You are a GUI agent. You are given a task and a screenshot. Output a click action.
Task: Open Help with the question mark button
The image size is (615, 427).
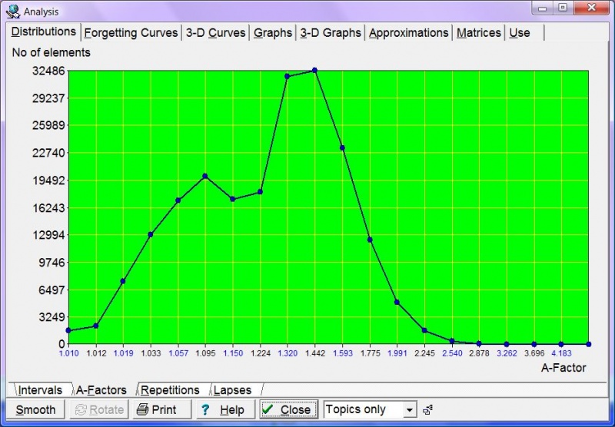click(222, 409)
